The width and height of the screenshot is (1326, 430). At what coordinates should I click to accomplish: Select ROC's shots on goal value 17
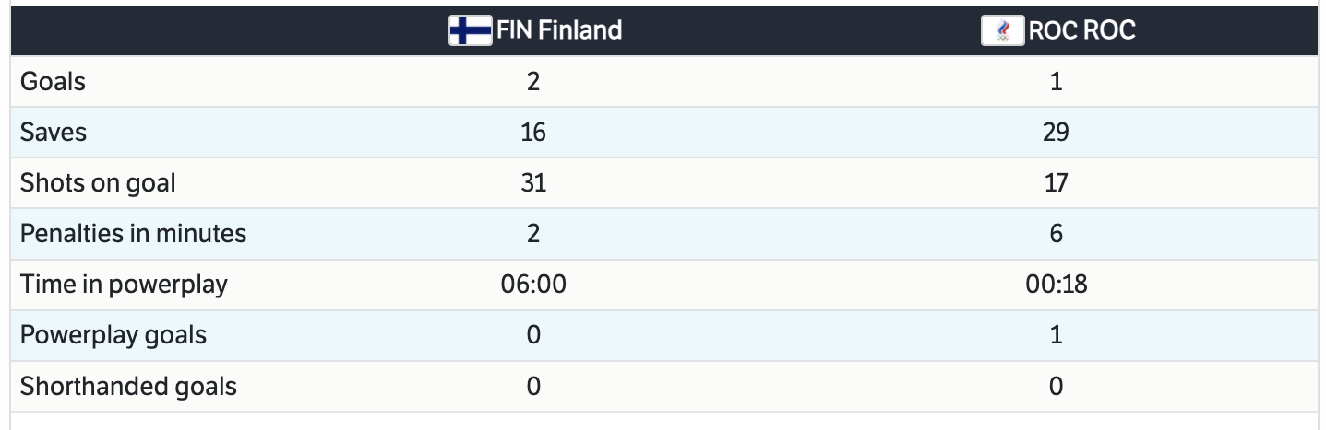pyautogui.click(x=1056, y=183)
